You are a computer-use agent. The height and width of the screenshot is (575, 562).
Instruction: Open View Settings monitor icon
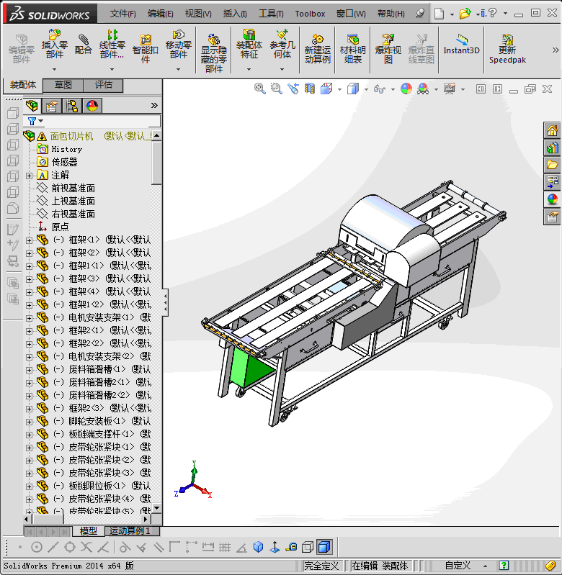pyautogui.click(x=450, y=89)
